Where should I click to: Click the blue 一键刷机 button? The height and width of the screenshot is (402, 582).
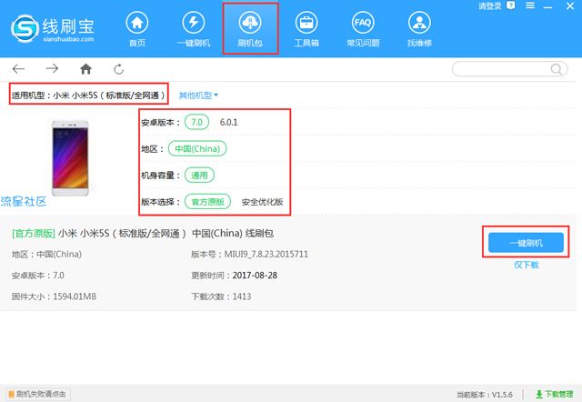pyautogui.click(x=526, y=243)
